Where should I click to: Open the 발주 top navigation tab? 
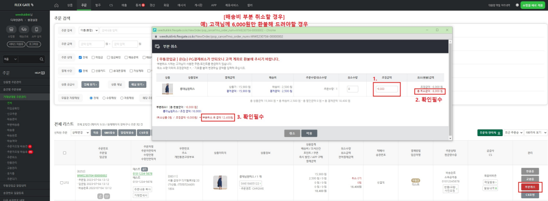(x=97, y=5)
